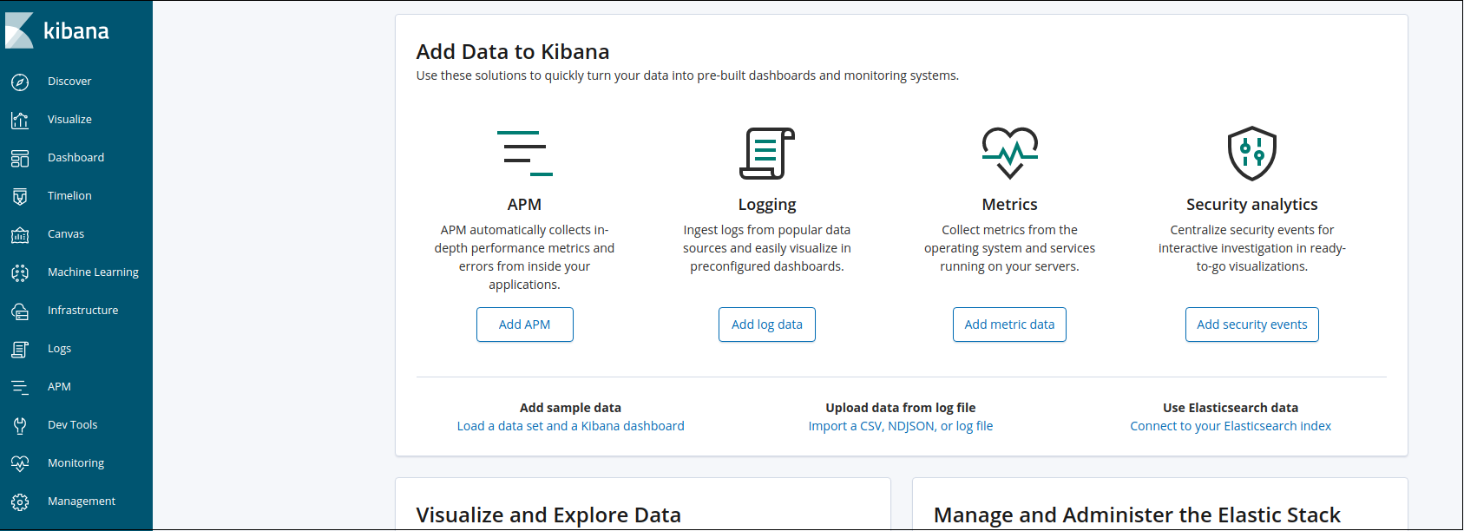Viewport: 1464px width, 531px height.
Task: Click the Dev Tools wrench icon
Action: (20, 425)
